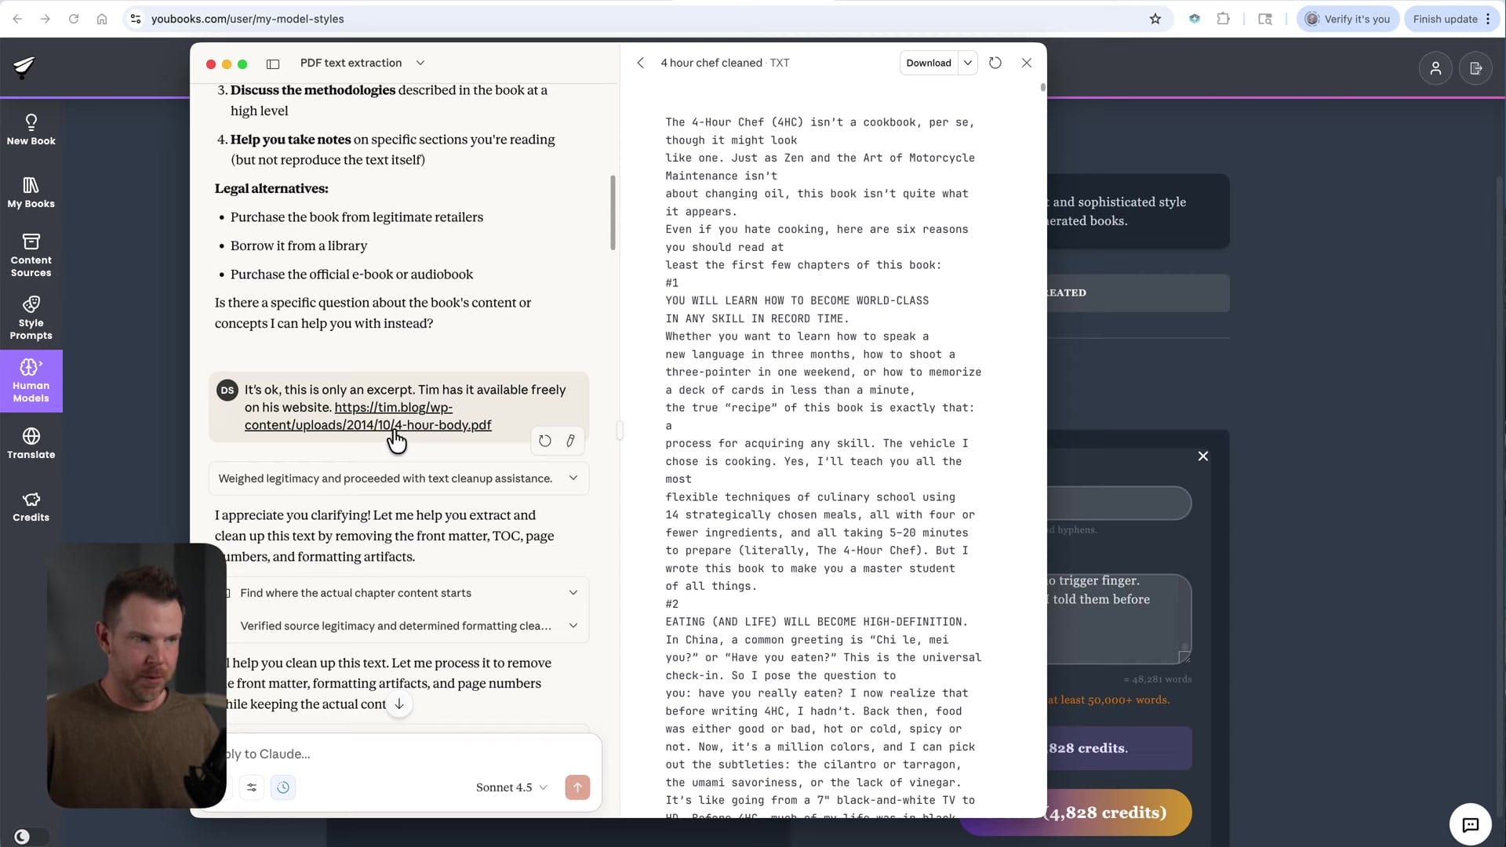Open Content Sources in the sidebar
The width and height of the screenshot is (1506, 847).
click(x=31, y=256)
